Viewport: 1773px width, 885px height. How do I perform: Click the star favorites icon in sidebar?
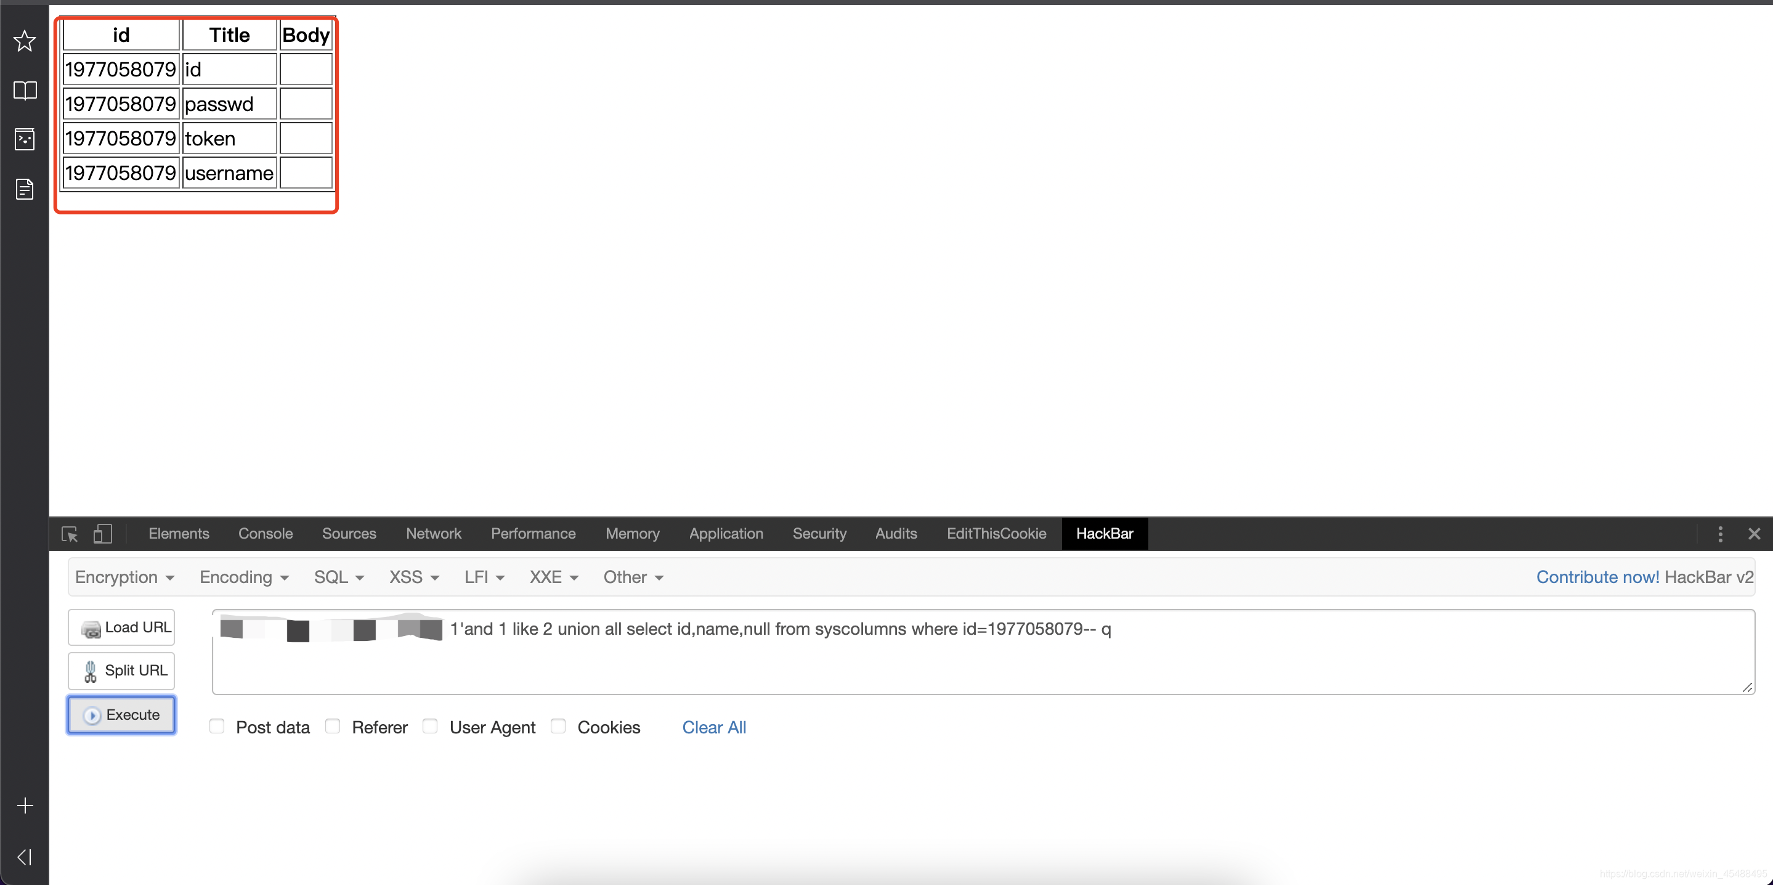[25, 41]
